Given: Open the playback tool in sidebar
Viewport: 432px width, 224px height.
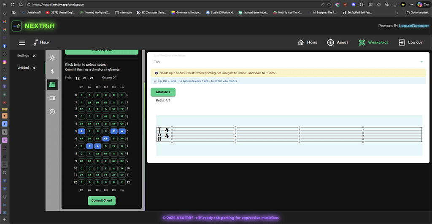Looking at the screenshot, I should pyautogui.click(x=52, y=112).
